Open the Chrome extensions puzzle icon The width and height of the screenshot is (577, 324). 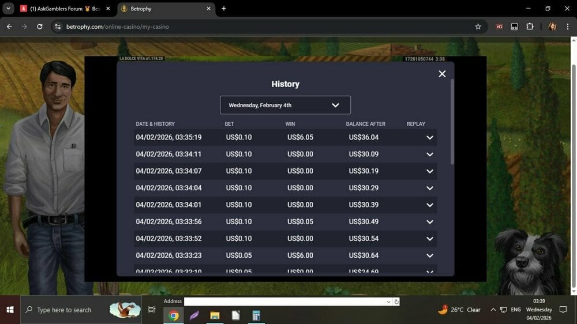[530, 27]
